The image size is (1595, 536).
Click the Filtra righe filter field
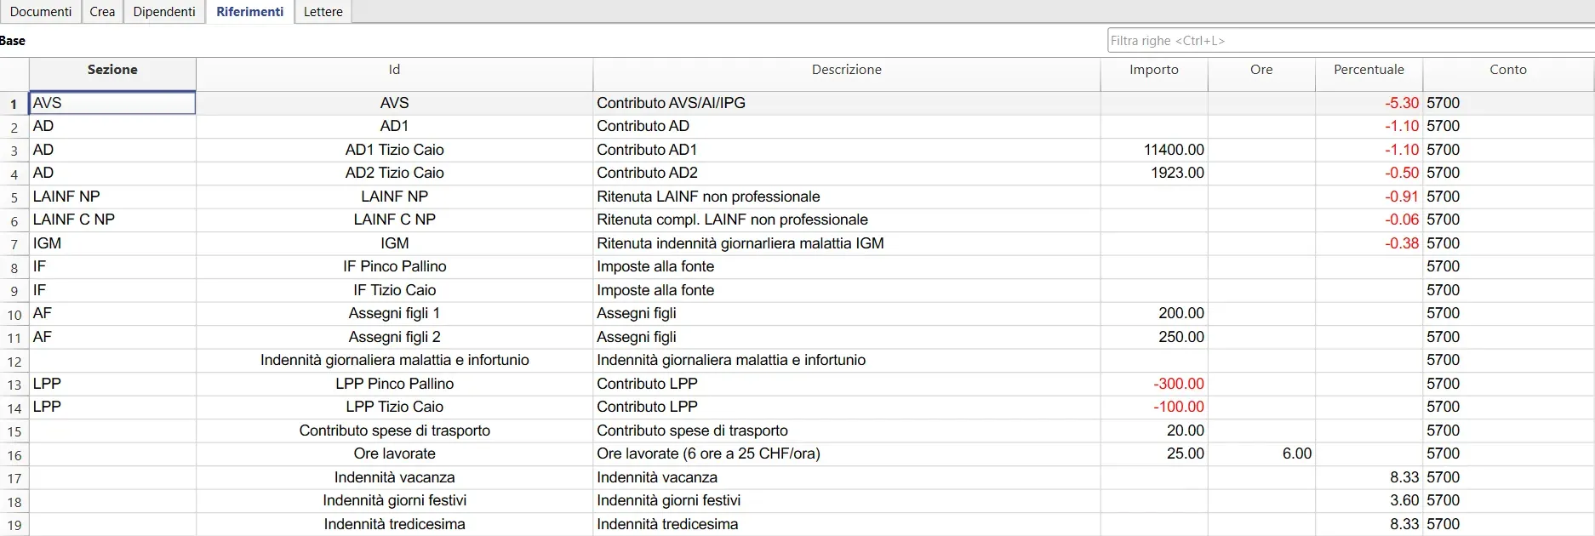[x=1349, y=41]
